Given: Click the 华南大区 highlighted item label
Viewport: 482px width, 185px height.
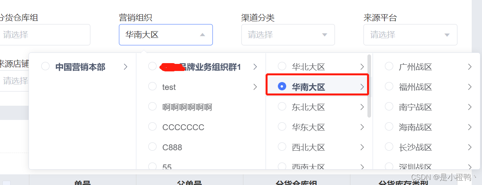Looking at the screenshot, I should pos(308,87).
